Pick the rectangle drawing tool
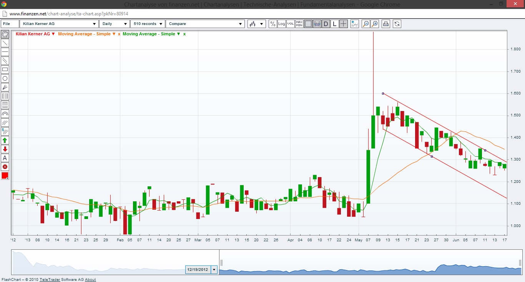 5,70
